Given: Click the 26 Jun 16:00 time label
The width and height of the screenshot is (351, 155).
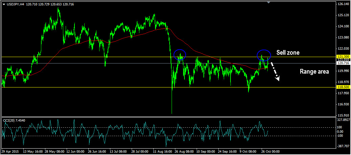Looking at the screenshot, I should tap(97, 151).
